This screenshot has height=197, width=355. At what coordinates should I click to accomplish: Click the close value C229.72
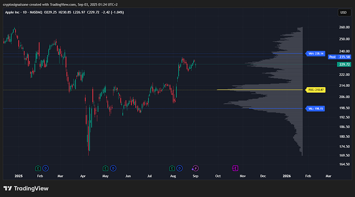[x=93, y=13]
